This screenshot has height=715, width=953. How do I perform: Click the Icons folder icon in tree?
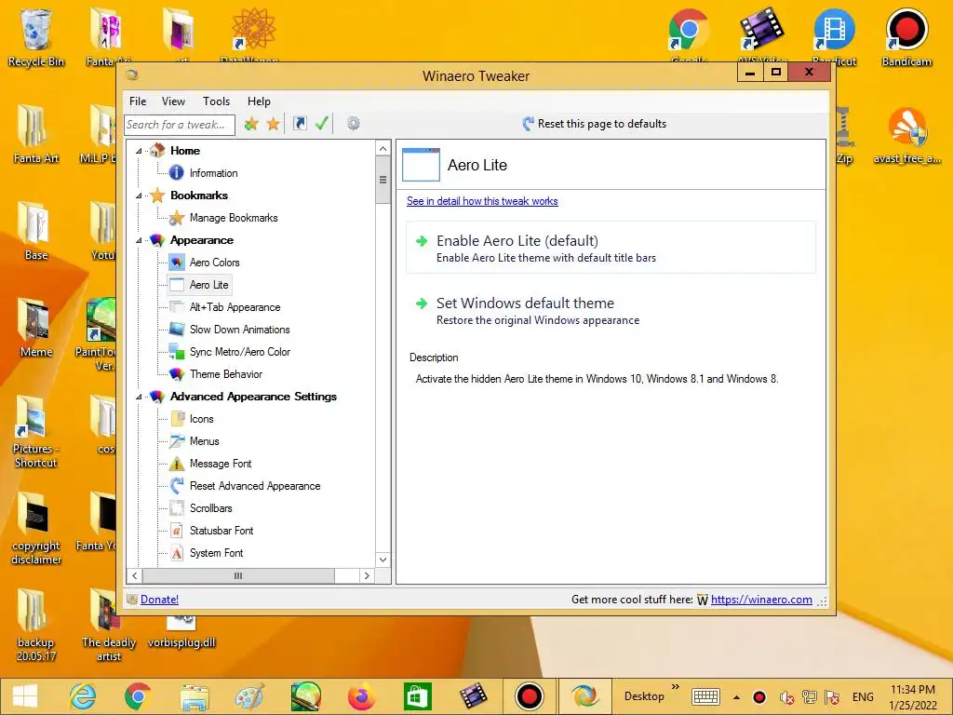[176, 418]
